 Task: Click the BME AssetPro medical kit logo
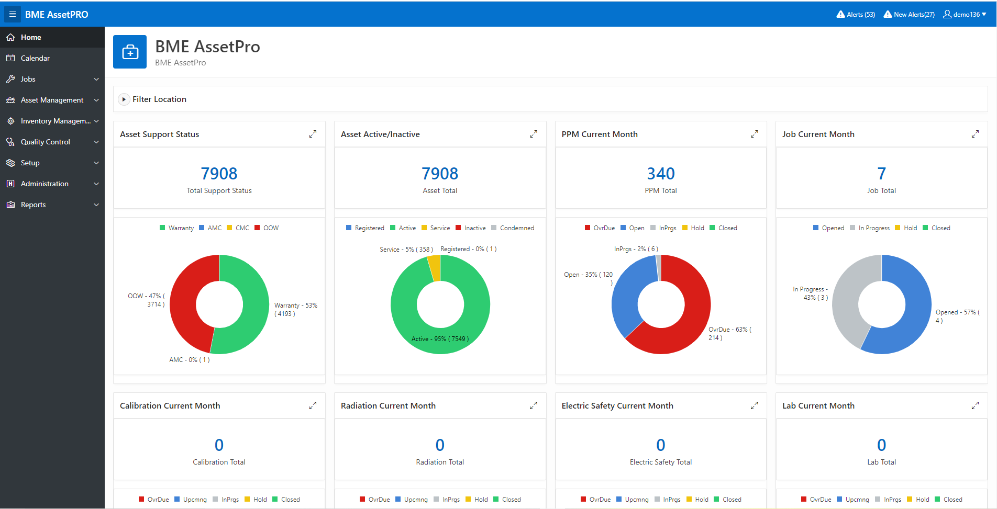click(x=130, y=52)
